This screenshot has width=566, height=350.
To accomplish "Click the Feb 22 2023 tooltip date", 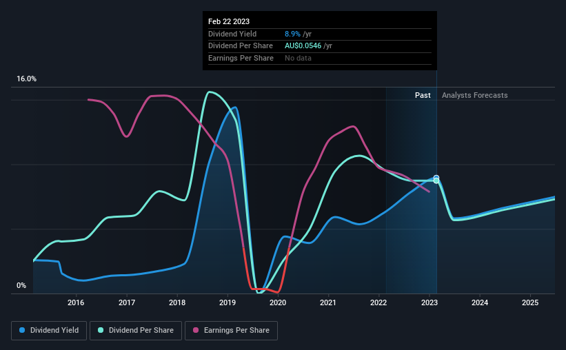I will [229, 21].
